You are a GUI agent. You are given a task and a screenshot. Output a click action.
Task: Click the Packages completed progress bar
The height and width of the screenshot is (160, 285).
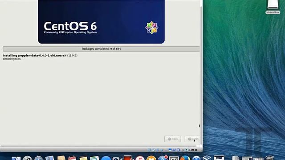tap(101, 49)
